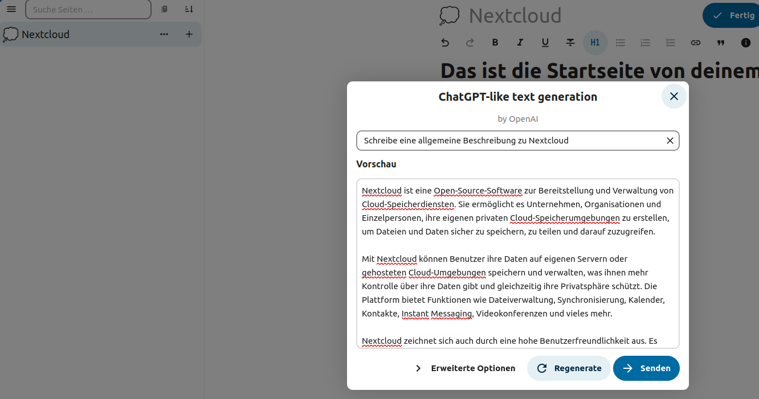Open the sort order menu for pages

tap(189, 9)
